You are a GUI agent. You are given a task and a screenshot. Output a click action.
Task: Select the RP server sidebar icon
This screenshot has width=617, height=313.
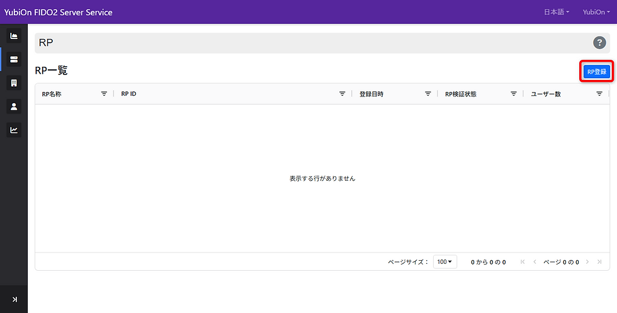point(14,59)
